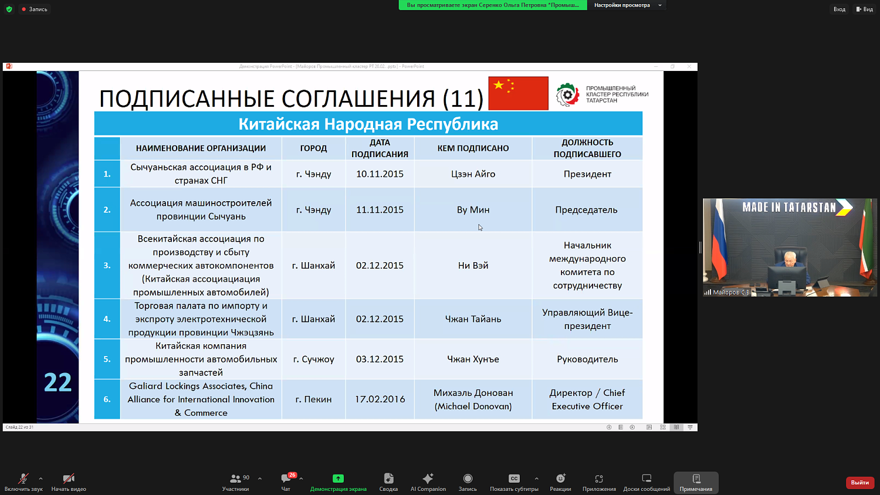Open subtitles options chevron
880x495 pixels.
(536, 478)
